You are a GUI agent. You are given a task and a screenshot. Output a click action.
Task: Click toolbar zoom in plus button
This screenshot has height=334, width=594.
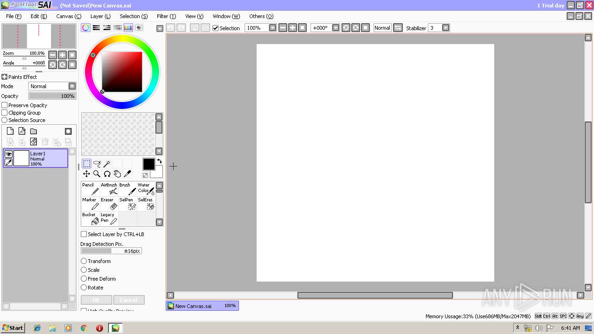coord(292,28)
